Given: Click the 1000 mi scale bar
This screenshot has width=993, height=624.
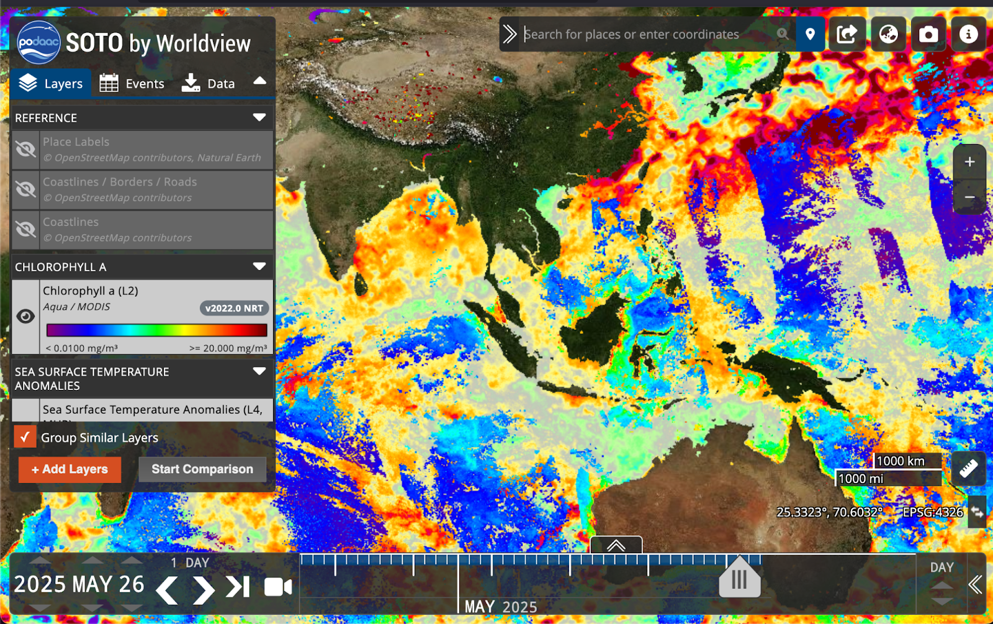Looking at the screenshot, I should (888, 478).
